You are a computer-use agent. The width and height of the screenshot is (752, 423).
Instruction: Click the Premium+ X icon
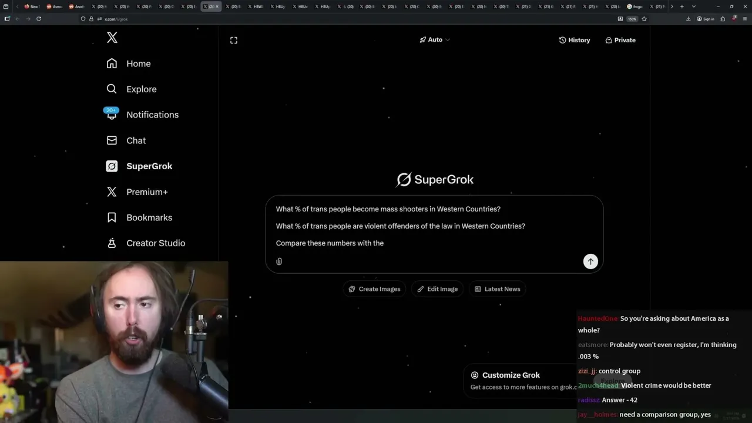point(112,192)
